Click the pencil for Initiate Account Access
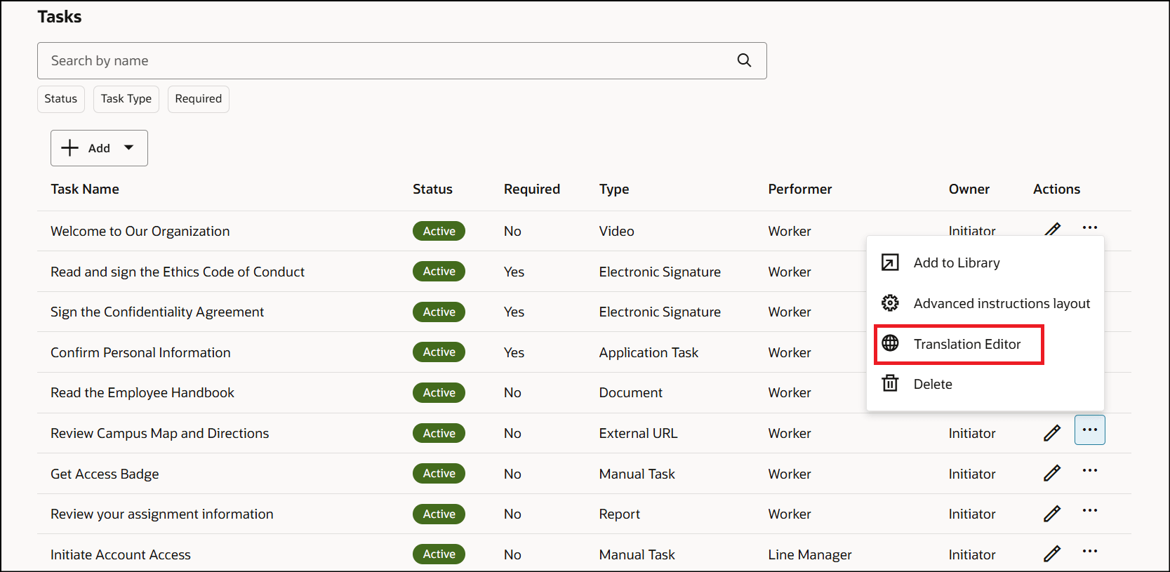 point(1052,554)
